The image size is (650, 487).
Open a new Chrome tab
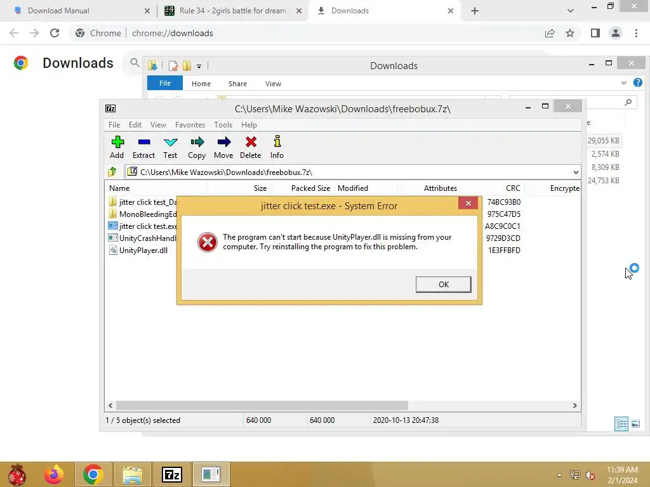(475, 11)
